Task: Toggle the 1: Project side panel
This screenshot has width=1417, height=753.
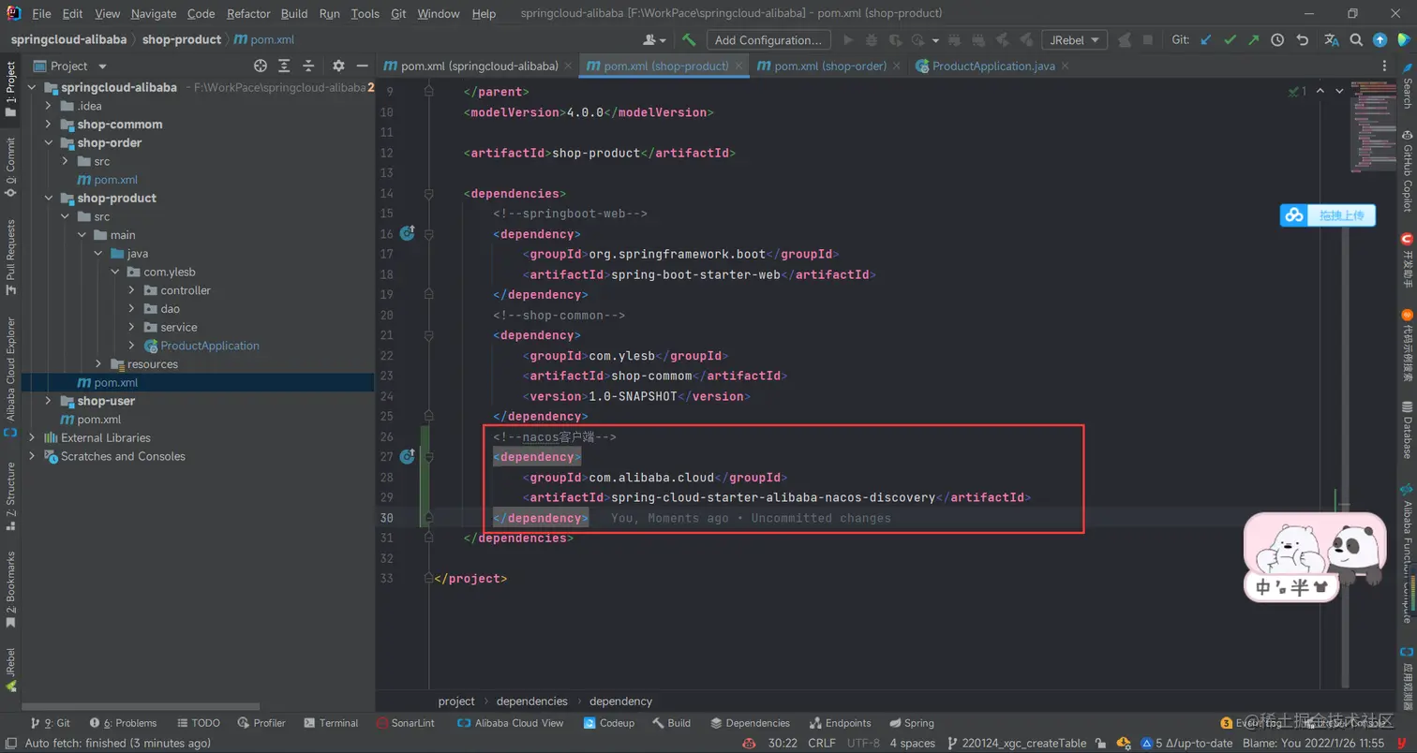Action: 10,88
